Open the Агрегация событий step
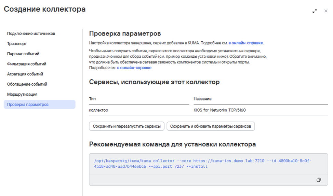Screen dimensions: 333x196 click(x=25, y=74)
